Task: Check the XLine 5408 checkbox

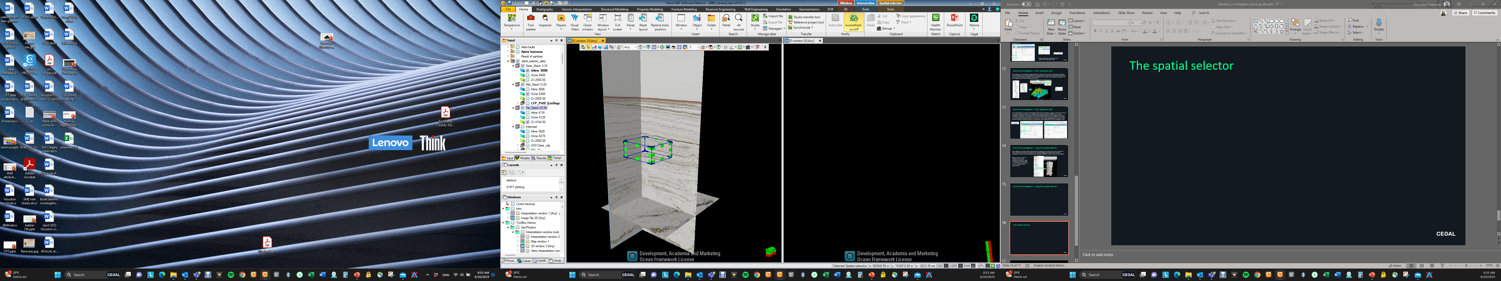Action: (x=528, y=75)
